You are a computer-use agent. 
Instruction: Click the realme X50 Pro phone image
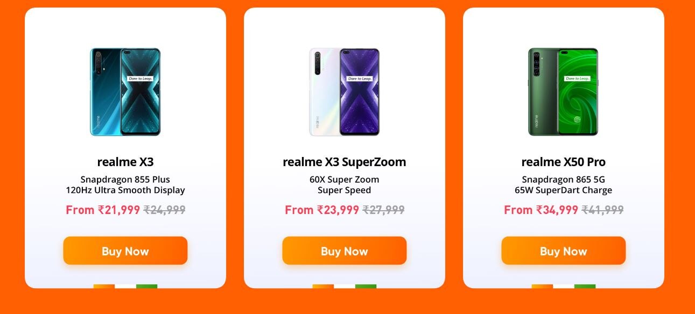pyautogui.click(x=563, y=91)
